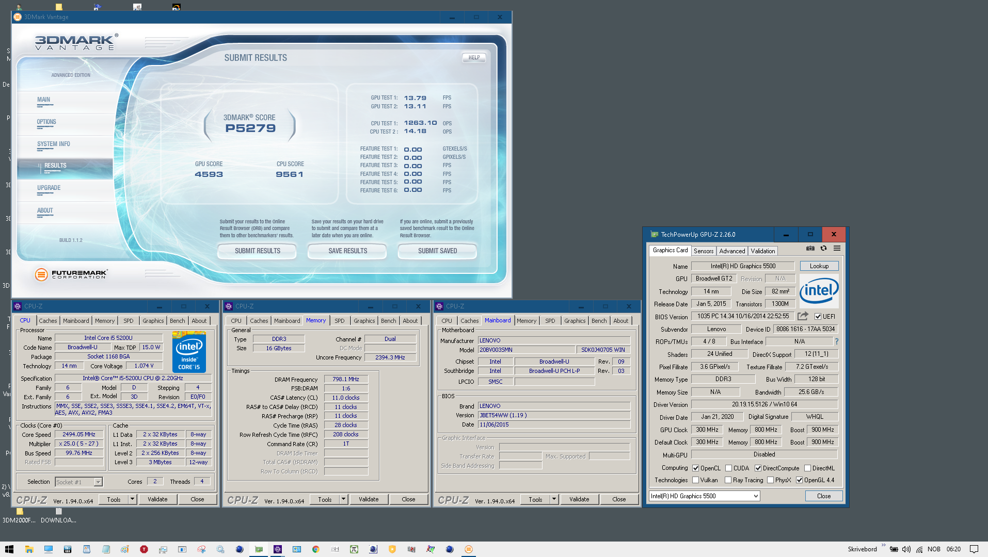Click the Close button in GPU-Z
The width and height of the screenshot is (988, 557).
pyautogui.click(x=824, y=496)
